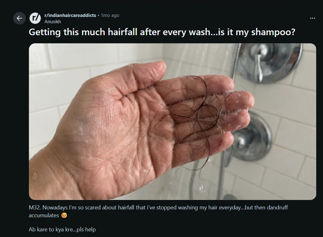This screenshot has height=237, width=323.
Task: Click the post title about hairfall
Action: click(x=162, y=32)
